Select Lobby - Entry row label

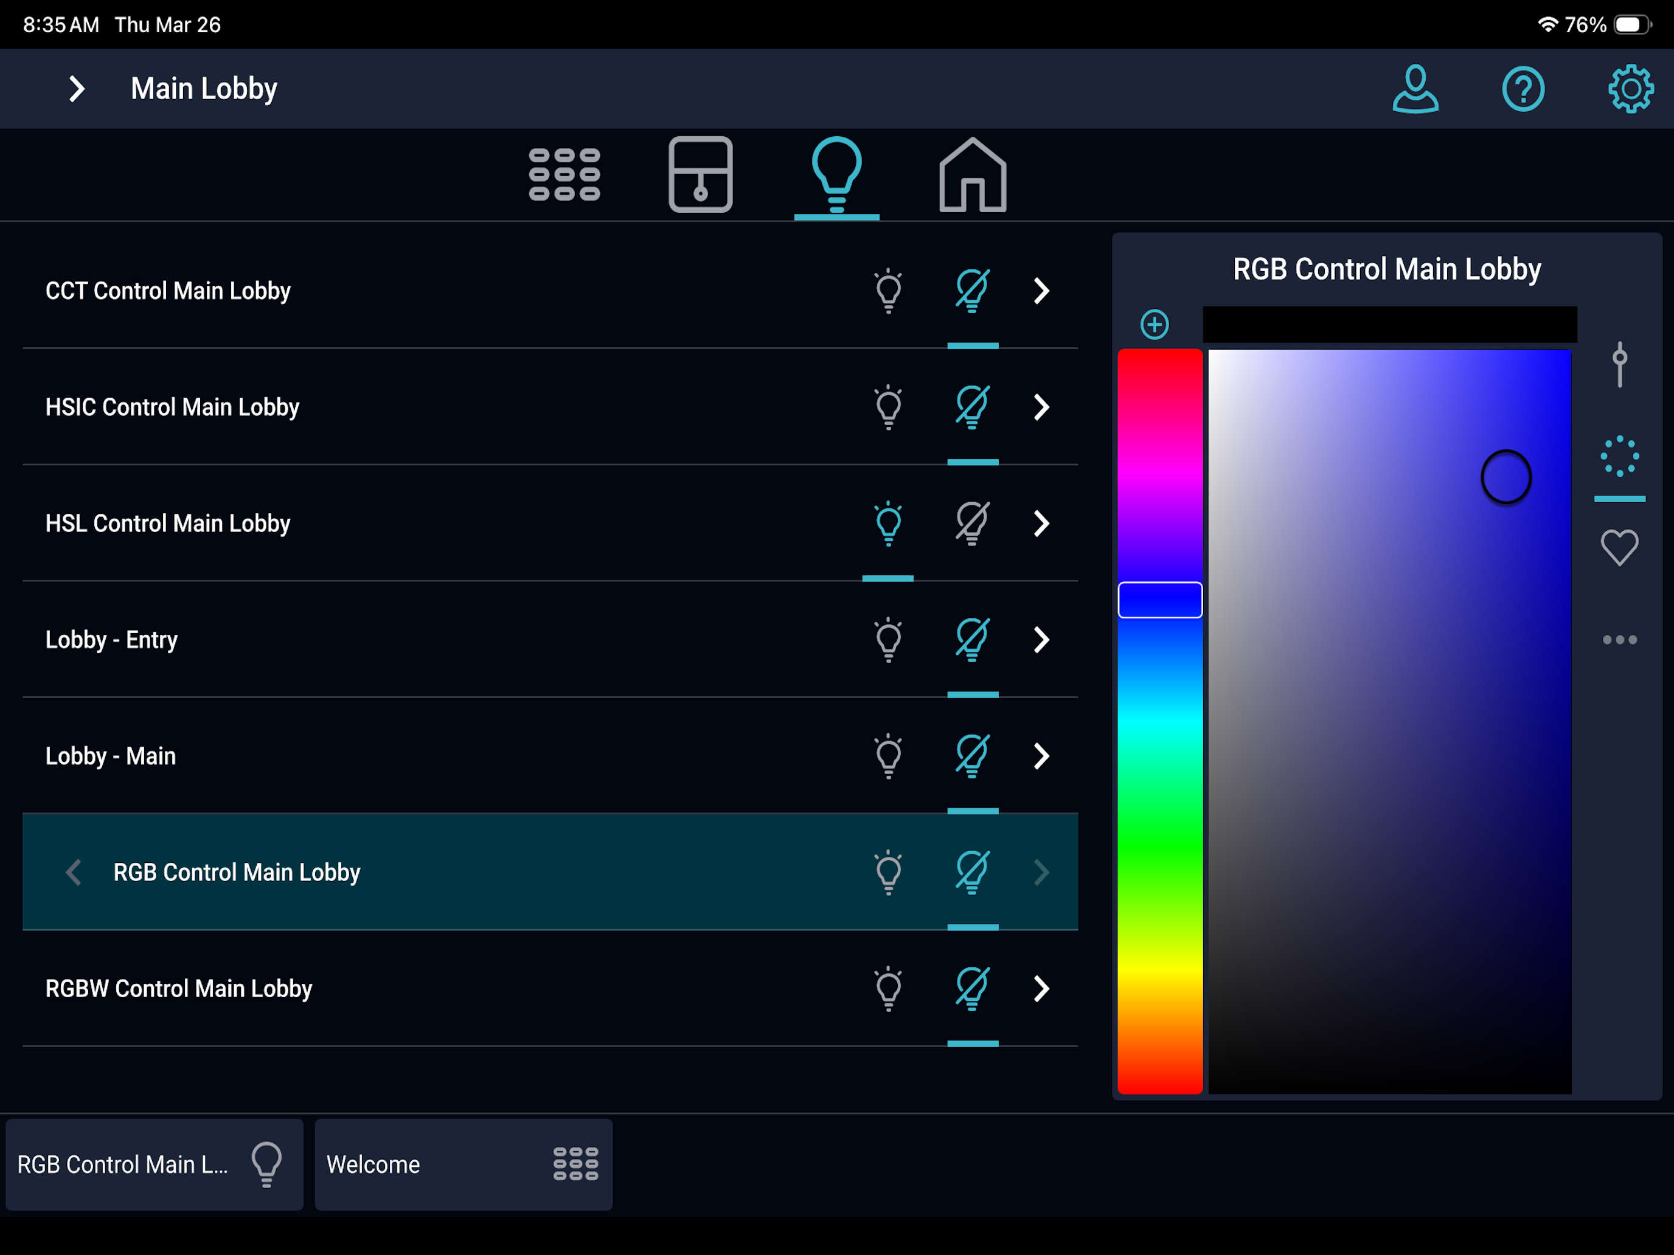pos(111,640)
